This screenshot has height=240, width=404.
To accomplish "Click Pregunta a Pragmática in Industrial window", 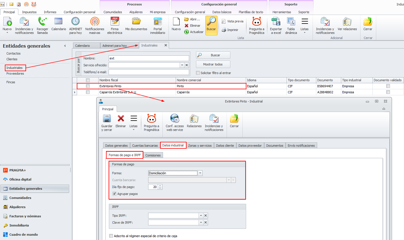I will click(151, 123).
